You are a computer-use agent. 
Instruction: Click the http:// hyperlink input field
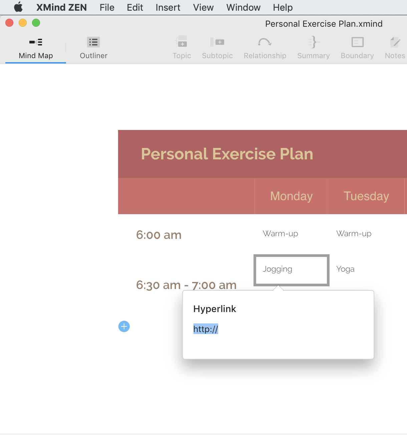(278, 329)
